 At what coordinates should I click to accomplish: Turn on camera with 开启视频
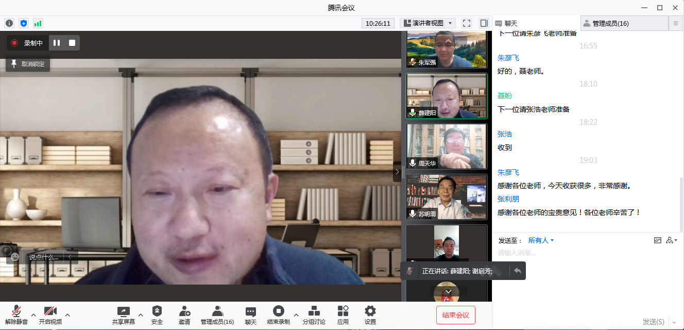click(x=50, y=315)
